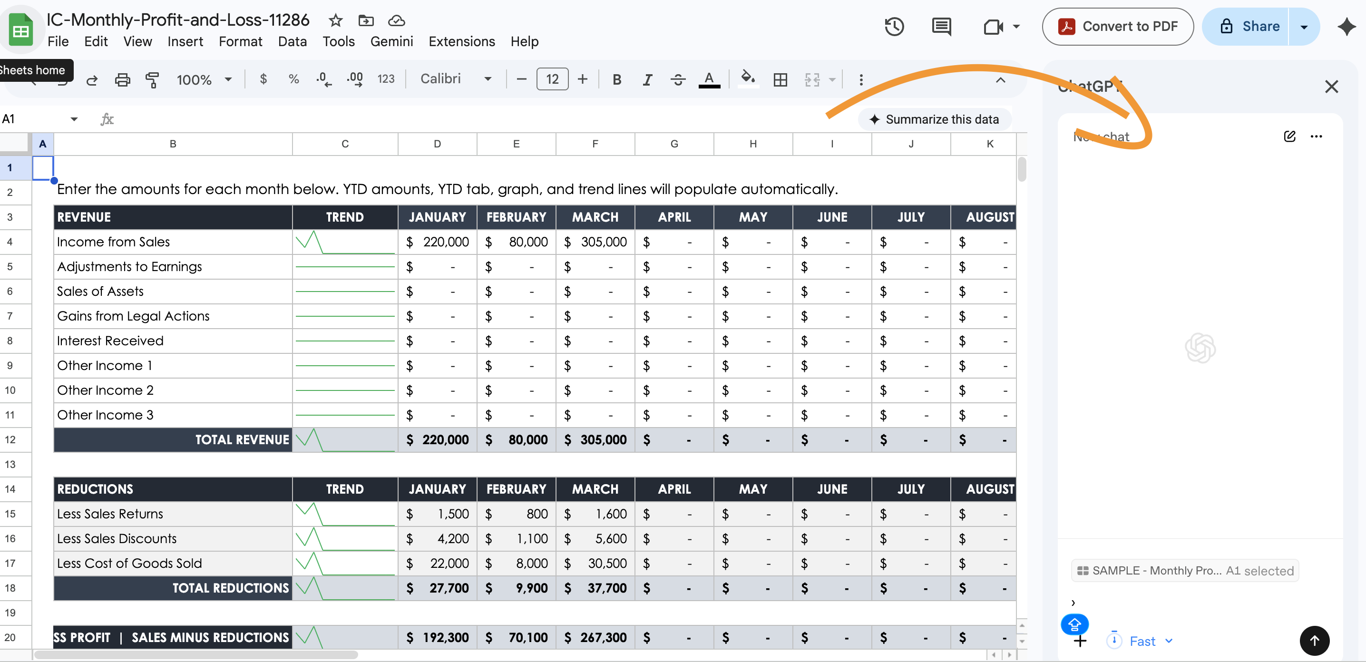Image resolution: width=1366 pixels, height=662 pixels.
Task: Open more toolbar options
Action: 860,79
